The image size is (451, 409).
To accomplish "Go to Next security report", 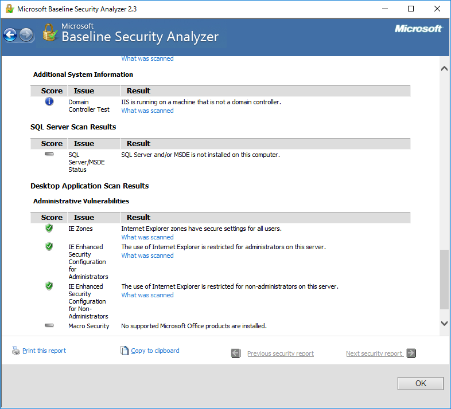I will click(x=374, y=353).
